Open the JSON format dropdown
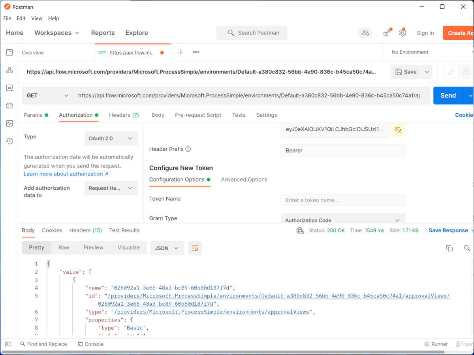 [x=167, y=248]
